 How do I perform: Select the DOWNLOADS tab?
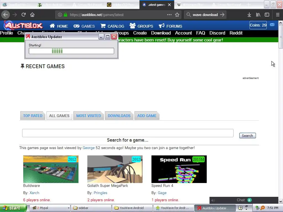[119, 116]
